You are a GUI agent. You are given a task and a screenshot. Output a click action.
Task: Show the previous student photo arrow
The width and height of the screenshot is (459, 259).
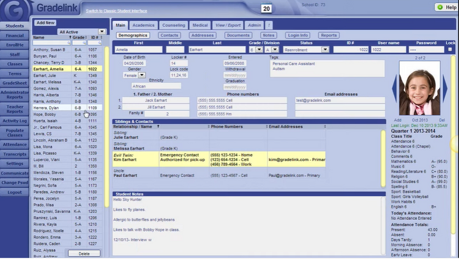tap(394, 91)
